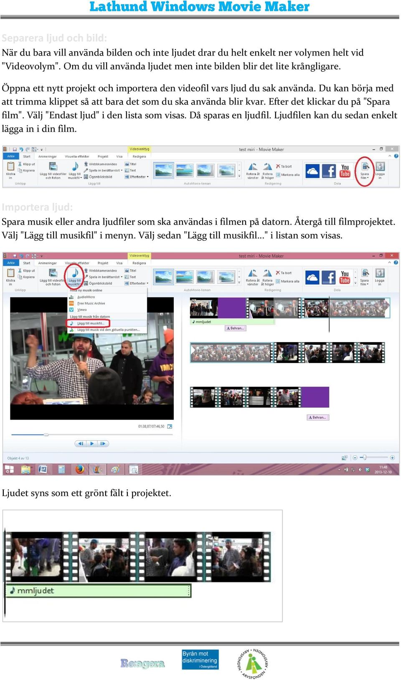Select second AutoMovie theme thumbnail, lower screenshot

pyautogui.click(x=185, y=277)
